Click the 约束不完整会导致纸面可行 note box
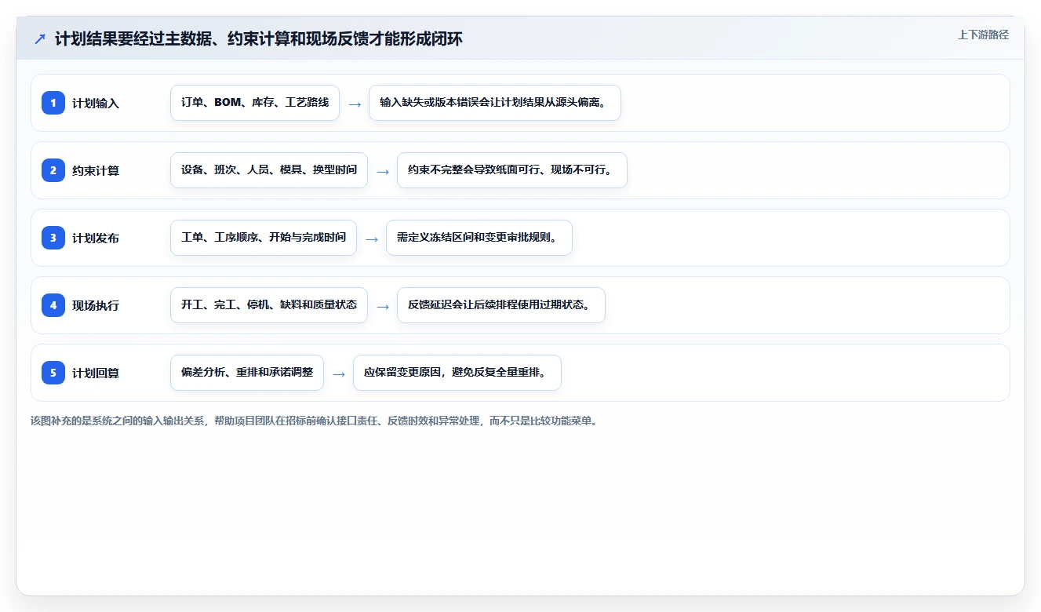The width and height of the screenshot is (1041, 612). pyautogui.click(x=512, y=170)
